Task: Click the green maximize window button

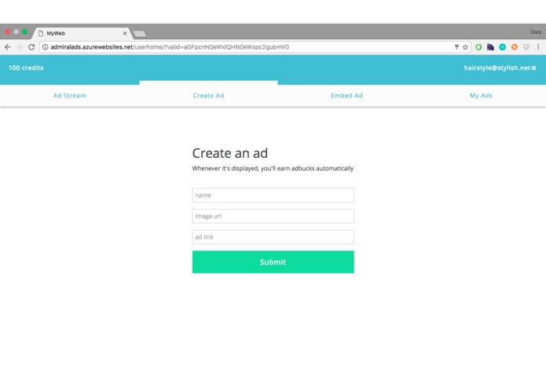Action: point(24,31)
